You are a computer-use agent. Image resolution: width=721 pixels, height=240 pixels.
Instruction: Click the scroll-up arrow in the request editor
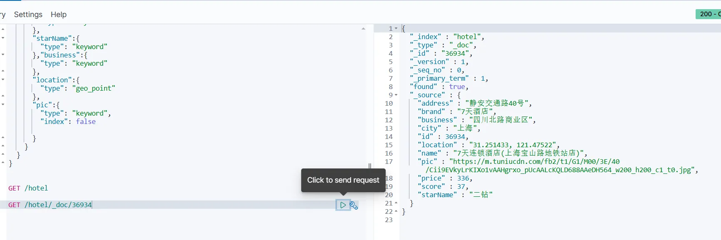(x=363, y=29)
